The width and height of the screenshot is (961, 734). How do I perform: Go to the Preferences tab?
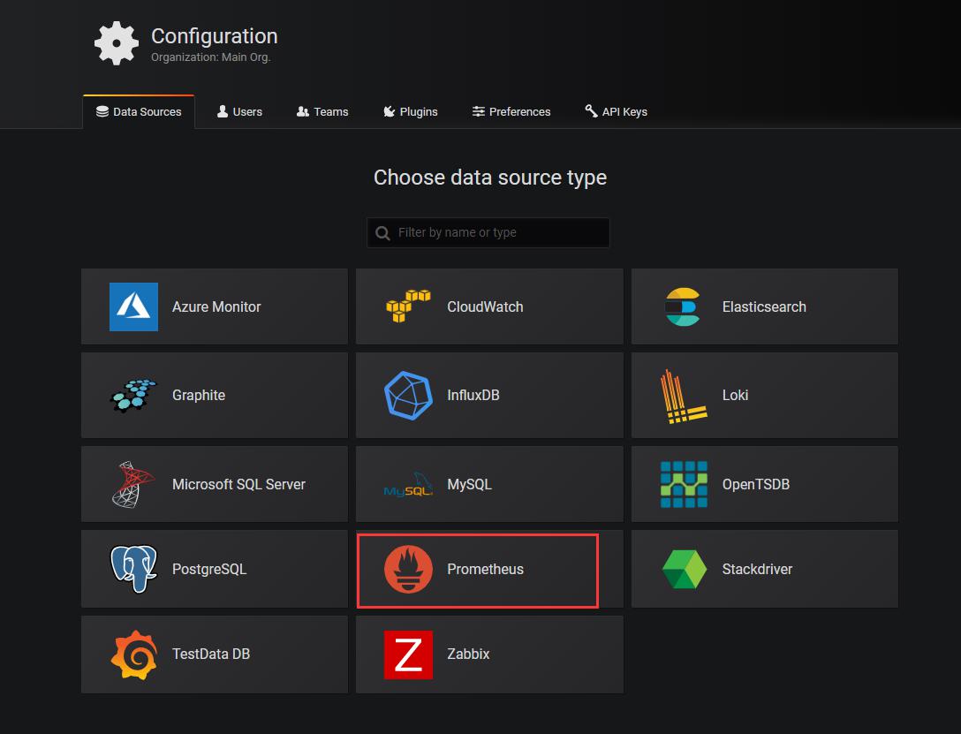pyautogui.click(x=511, y=111)
